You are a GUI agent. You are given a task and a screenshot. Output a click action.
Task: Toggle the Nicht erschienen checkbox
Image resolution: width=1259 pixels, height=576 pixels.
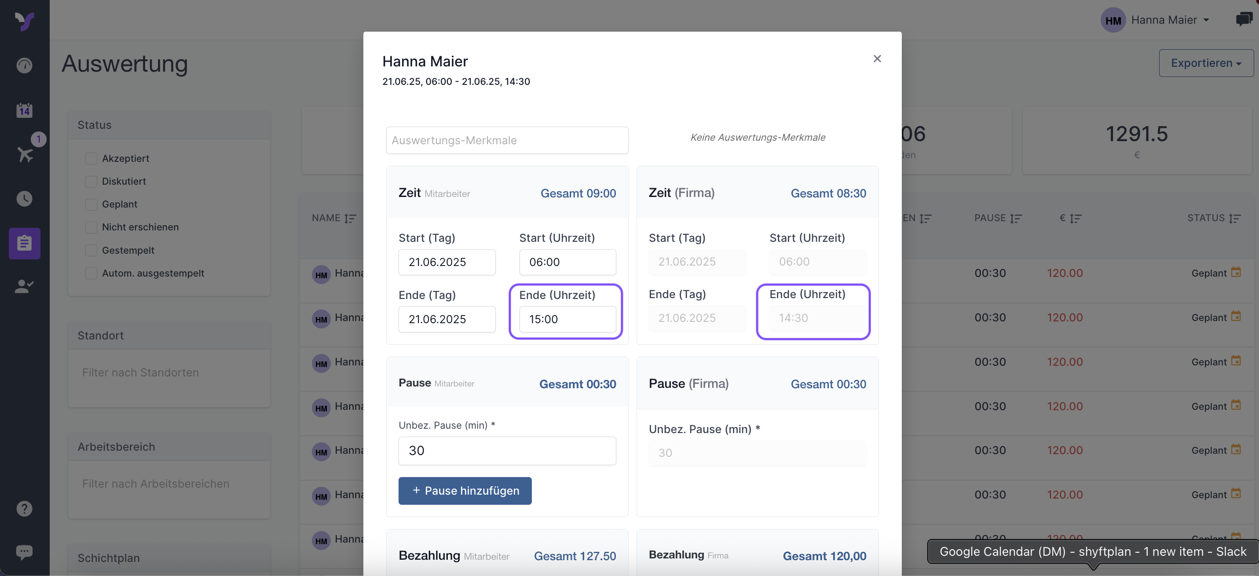pos(91,227)
